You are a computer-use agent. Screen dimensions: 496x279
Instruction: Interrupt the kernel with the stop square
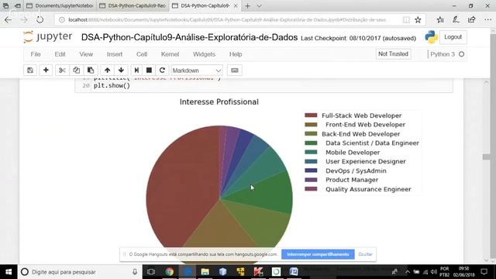click(x=149, y=71)
